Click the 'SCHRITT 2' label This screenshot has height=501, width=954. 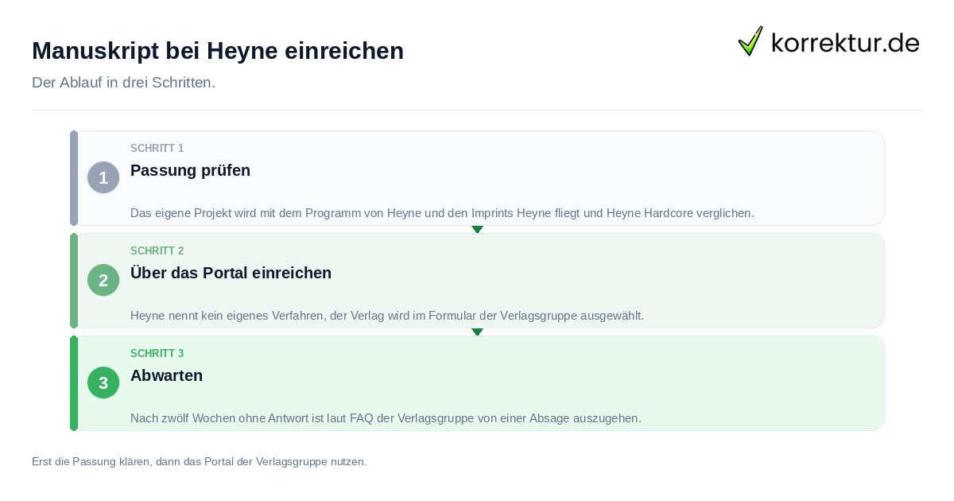click(157, 251)
